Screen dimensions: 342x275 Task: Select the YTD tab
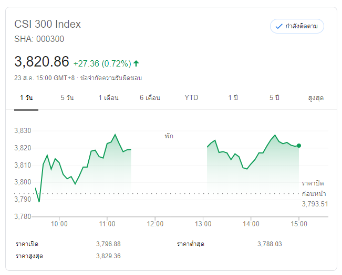(191, 98)
